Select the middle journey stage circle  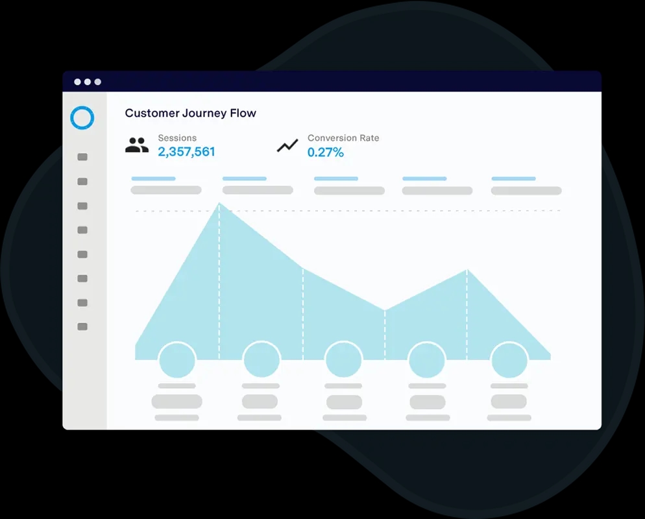(x=344, y=360)
